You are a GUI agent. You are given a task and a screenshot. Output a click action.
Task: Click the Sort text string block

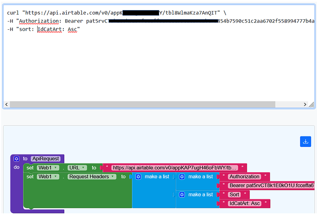[x=234, y=194]
